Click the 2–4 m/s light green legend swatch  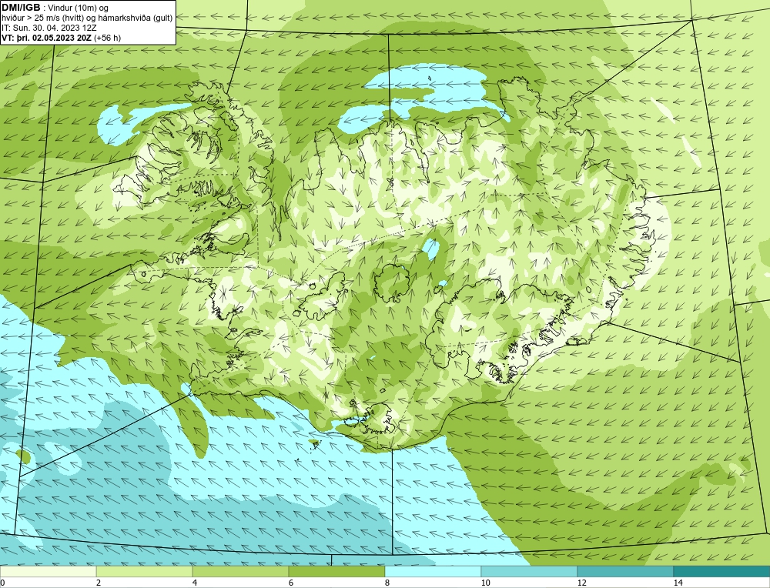click(145, 572)
